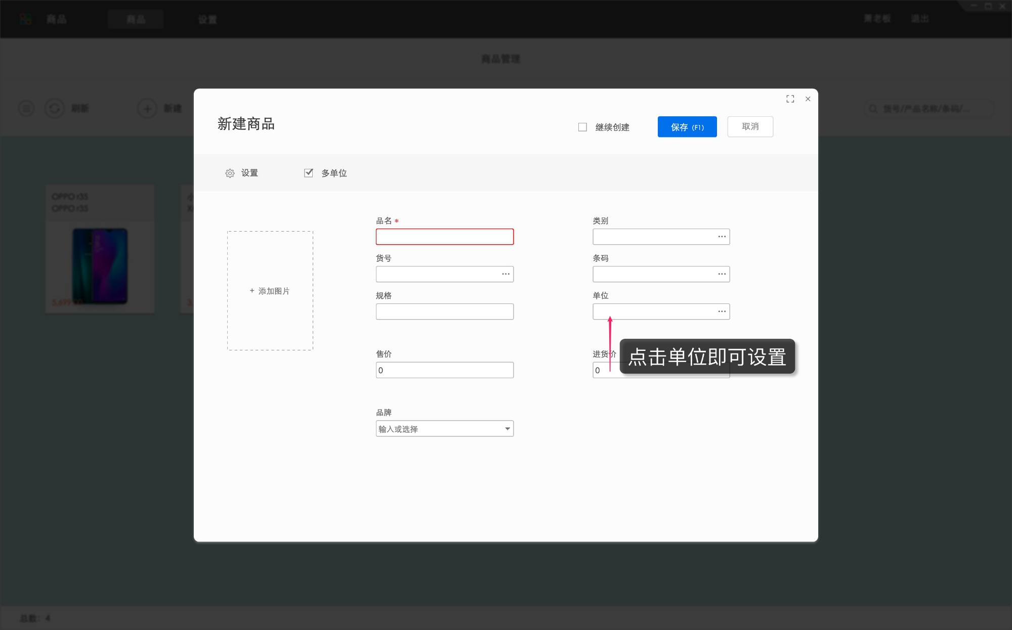This screenshot has height=630, width=1012.
Task: Expand the brand dropdown arrow
Action: [x=507, y=429]
